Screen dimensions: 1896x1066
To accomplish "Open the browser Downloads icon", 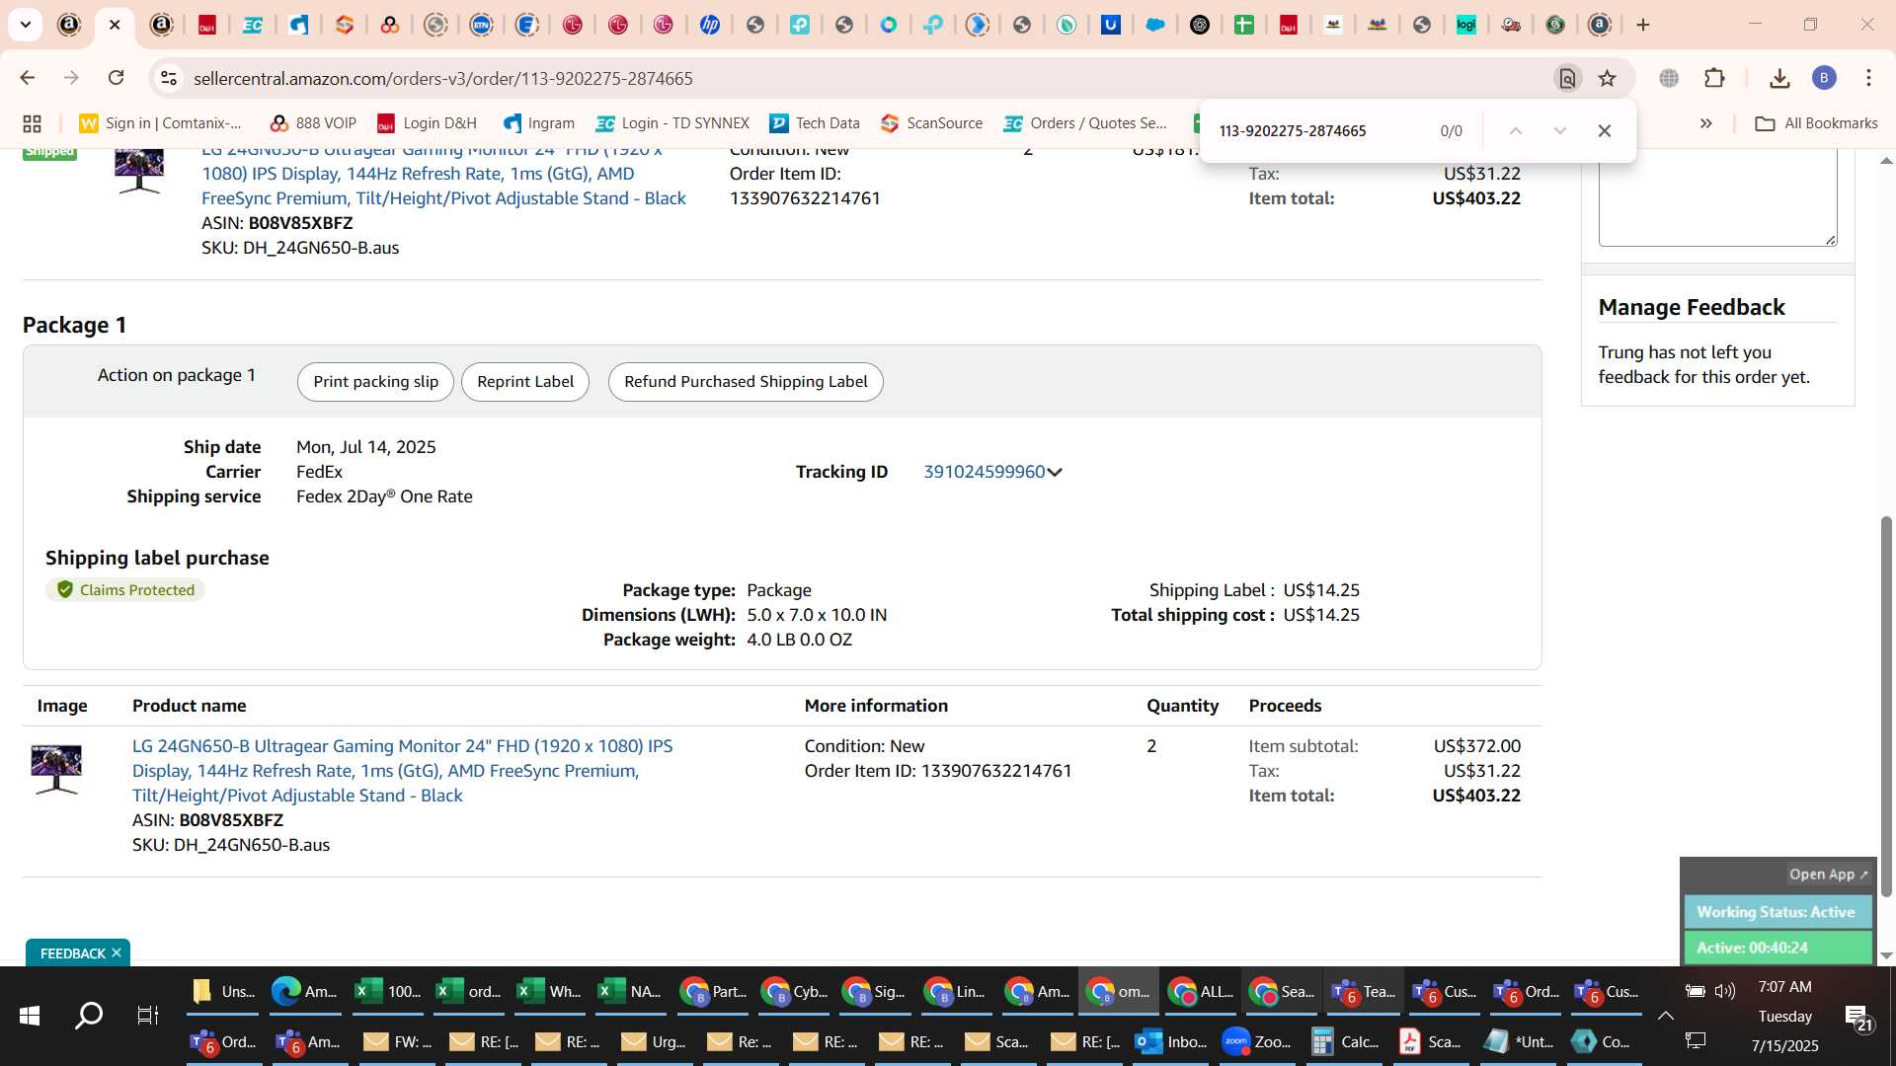I will coord(1779,78).
